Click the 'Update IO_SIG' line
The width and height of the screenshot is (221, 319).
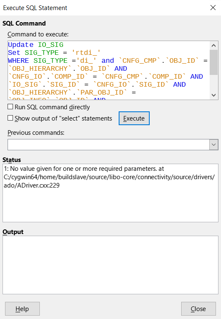point(36,45)
